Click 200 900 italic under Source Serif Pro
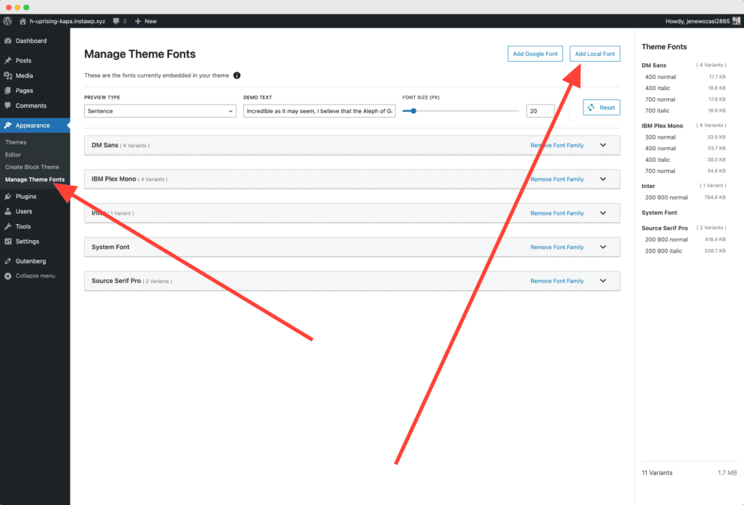The height and width of the screenshot is (505, 744). coord(663,251)
